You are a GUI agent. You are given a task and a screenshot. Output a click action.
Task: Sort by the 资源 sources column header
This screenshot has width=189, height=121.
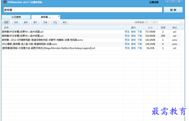coord(163,28)
